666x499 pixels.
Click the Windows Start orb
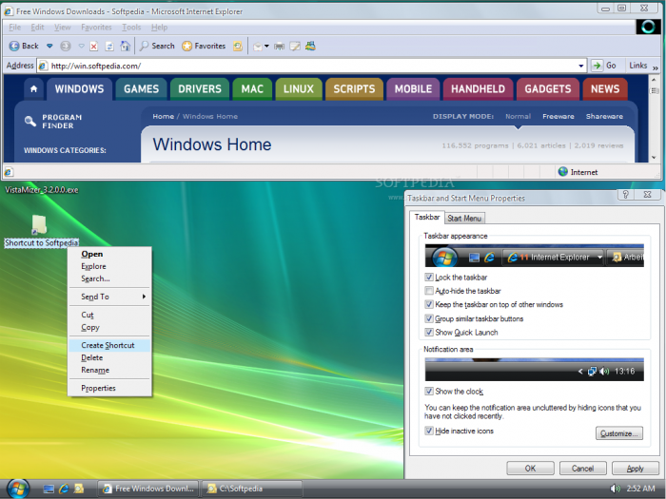pyautogui.click(x=17, y=489)
